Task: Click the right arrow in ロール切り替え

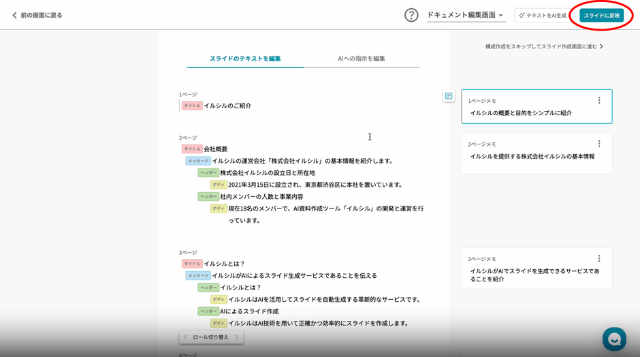Action: pos(236,337)
